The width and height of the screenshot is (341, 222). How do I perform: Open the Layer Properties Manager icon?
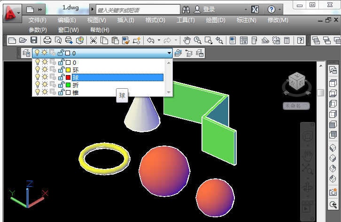(x=26, y=53)
